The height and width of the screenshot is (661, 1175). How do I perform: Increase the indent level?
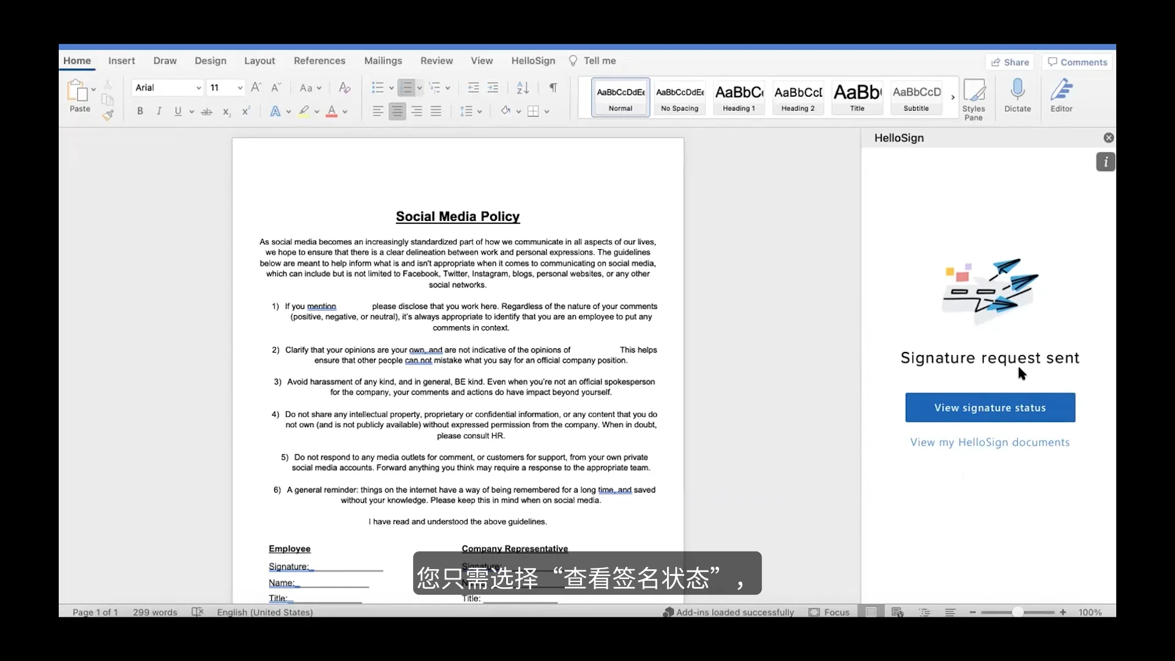pyautogui.click(x=493, y=88)
